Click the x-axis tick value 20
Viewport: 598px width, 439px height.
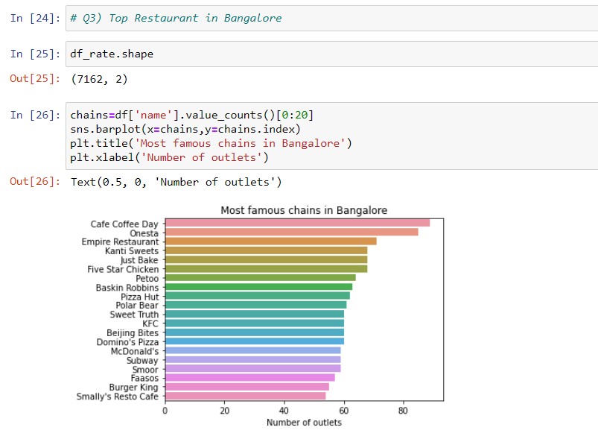pyautogui.click(x=225, y=411)
